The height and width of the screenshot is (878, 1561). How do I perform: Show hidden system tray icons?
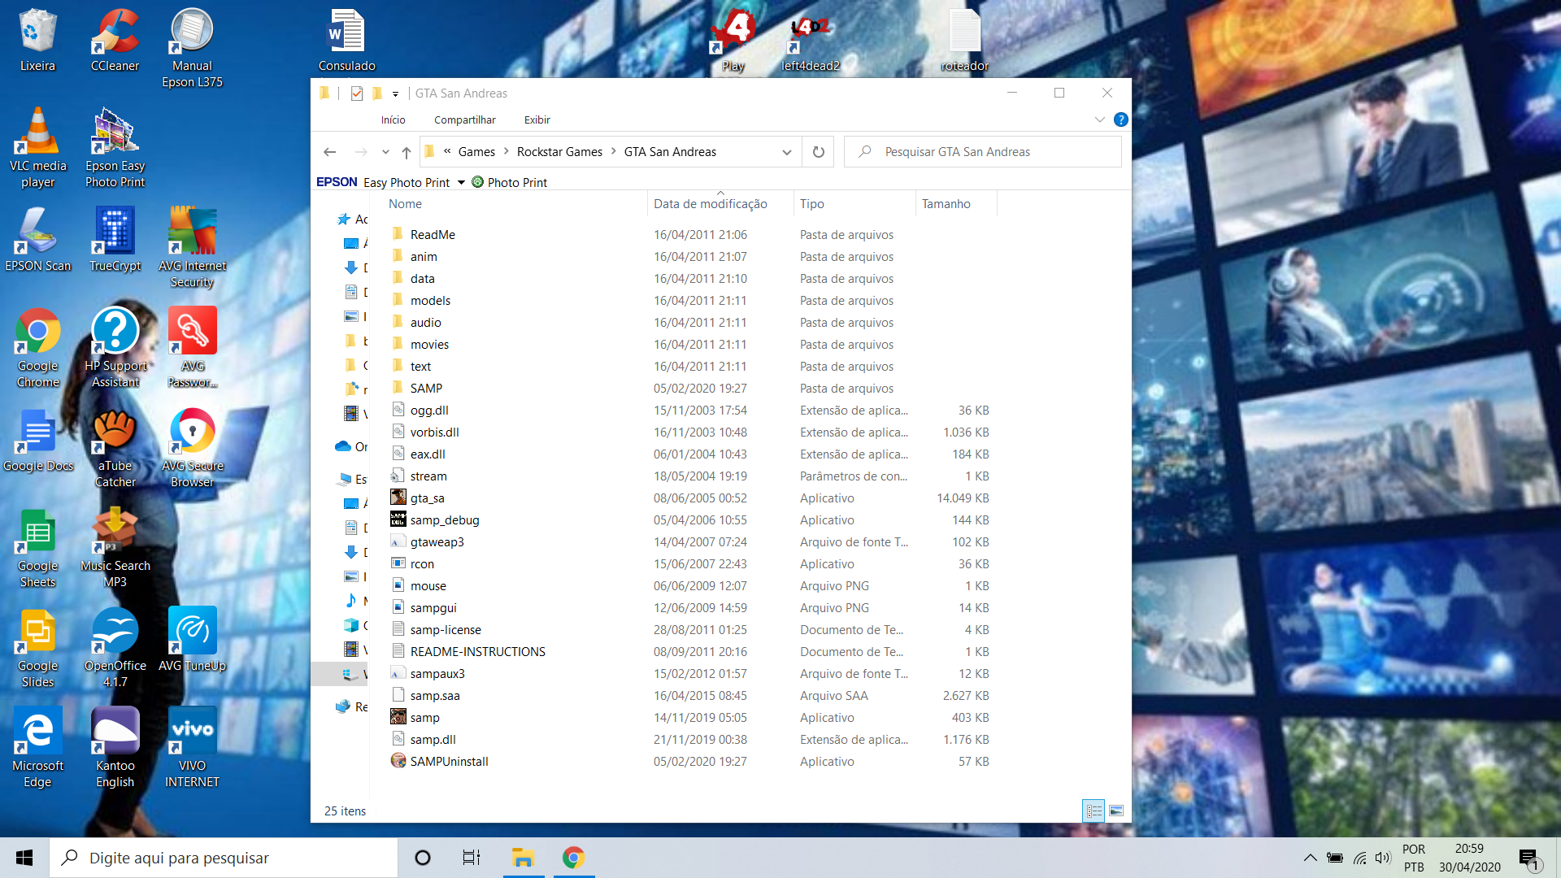1310,858
